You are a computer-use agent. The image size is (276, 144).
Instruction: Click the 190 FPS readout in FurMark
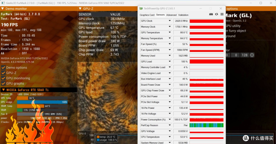(9, 25)
